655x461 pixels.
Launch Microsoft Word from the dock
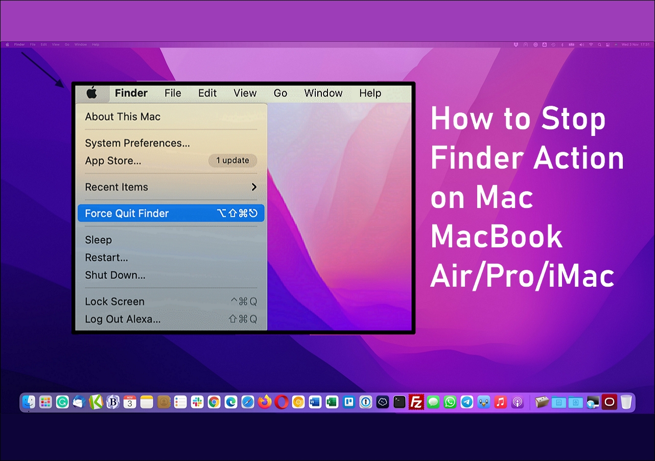(315, 402)
